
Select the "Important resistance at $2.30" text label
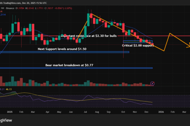[x=90, y=37]
